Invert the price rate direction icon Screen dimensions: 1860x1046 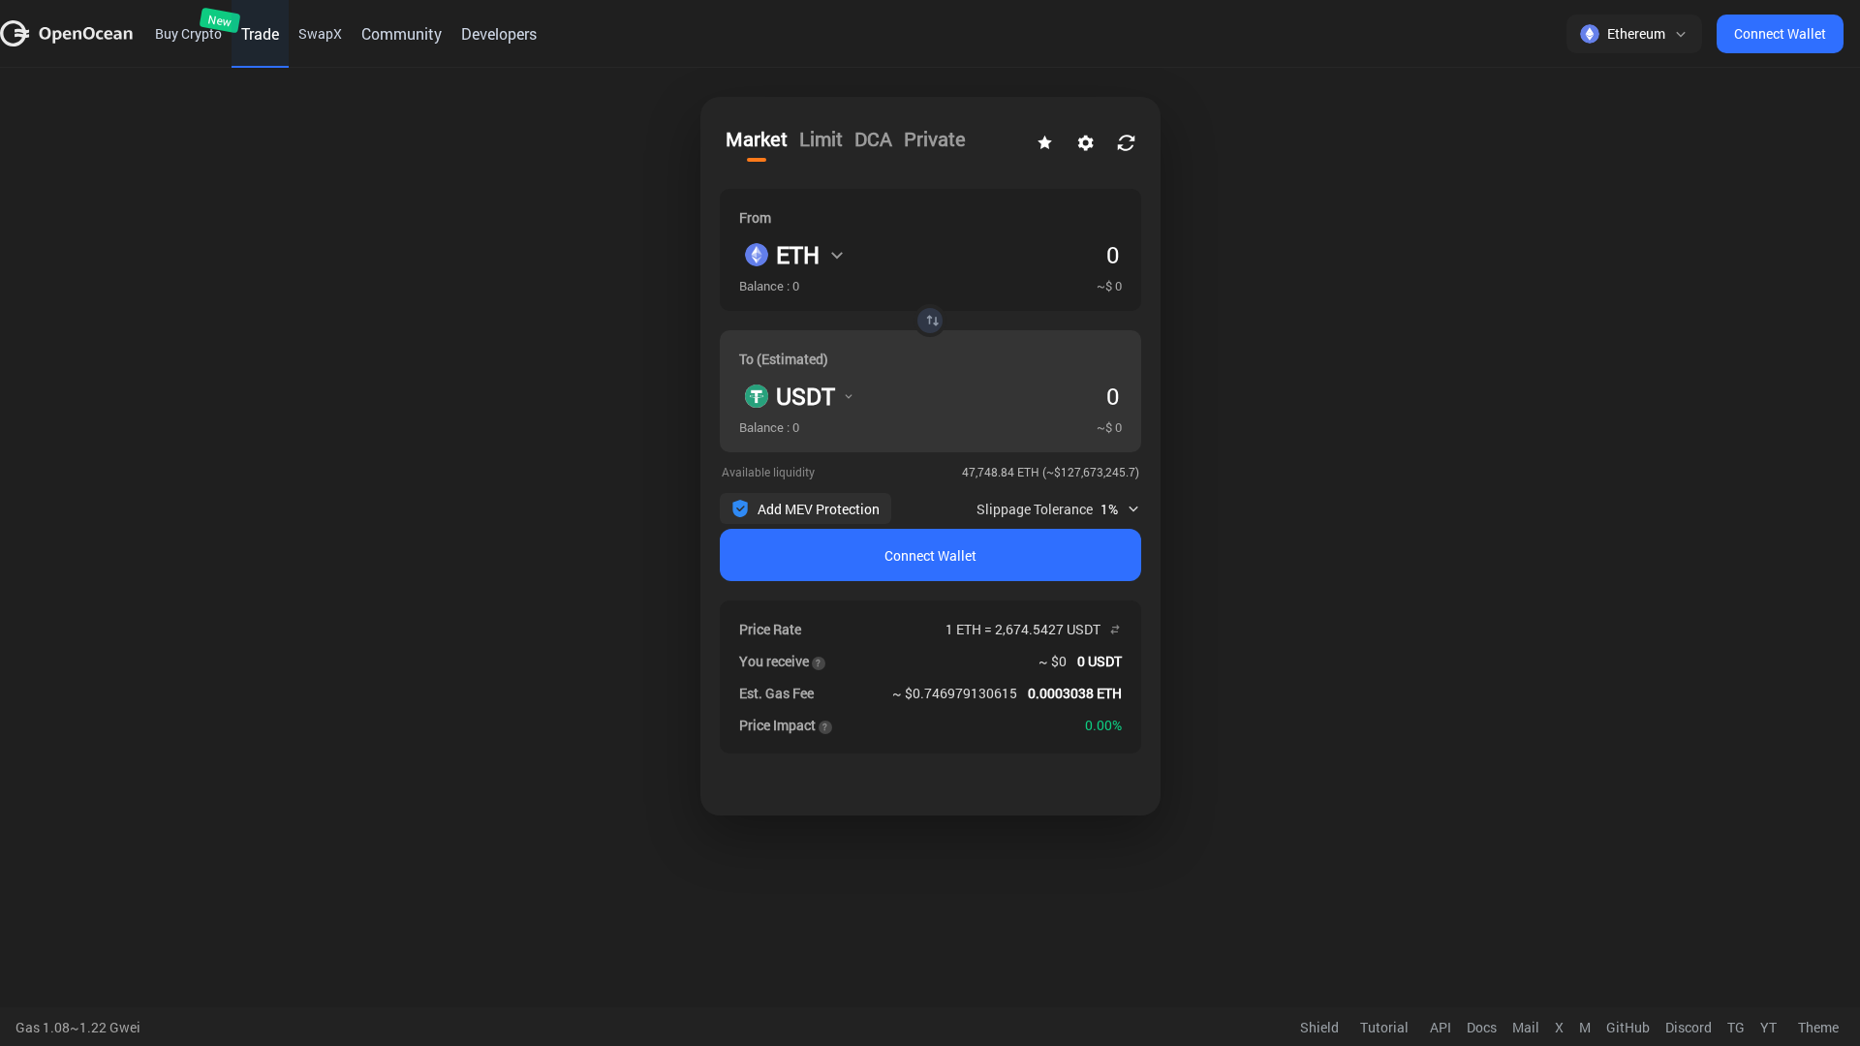(x=1115, y=630)
